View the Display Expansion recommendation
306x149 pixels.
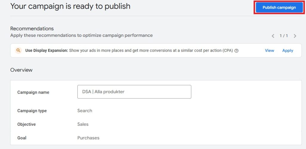[269, 51]
